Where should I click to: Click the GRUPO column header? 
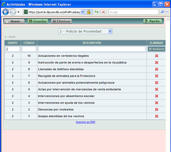click(12, 43)
